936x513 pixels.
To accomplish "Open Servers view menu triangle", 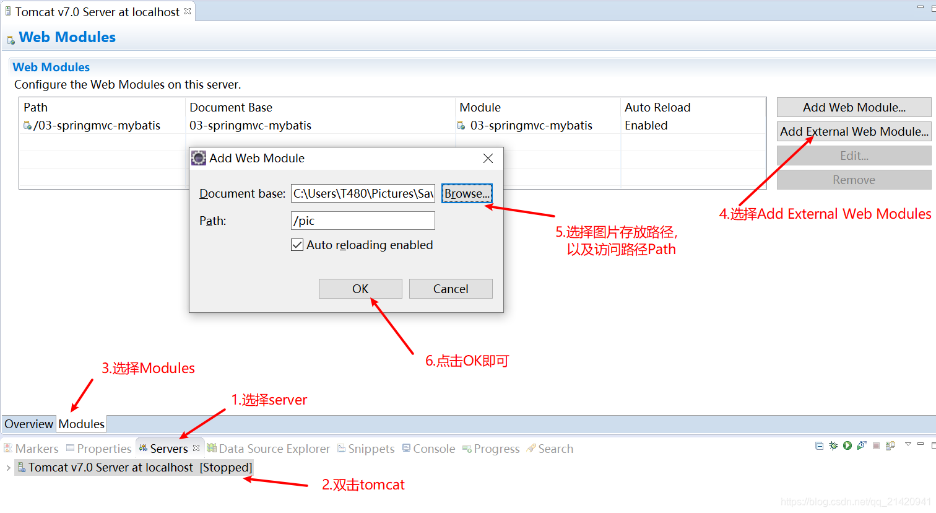I will click(908, 444).
